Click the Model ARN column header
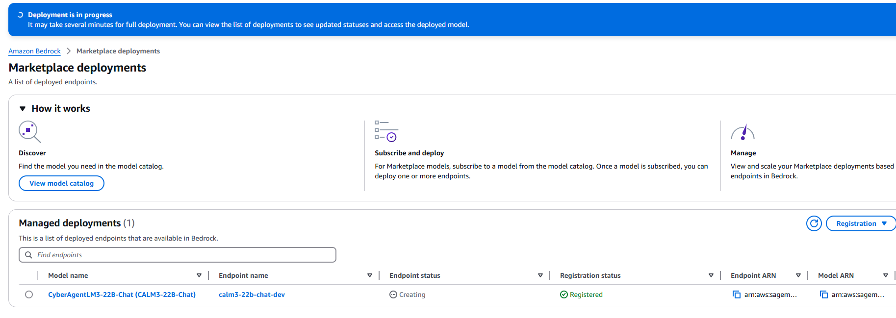This screenshot has height=318, width=896. click(x=836, y=275)
